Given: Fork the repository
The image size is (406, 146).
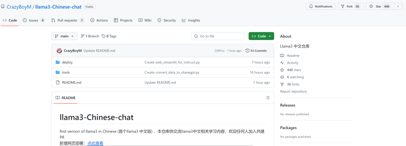Looking at the screenshot, I should pos(351,6).
